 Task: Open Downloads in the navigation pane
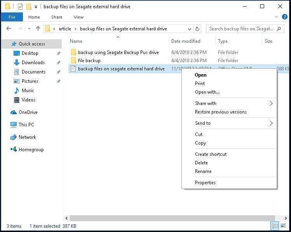tap(33, 63)
